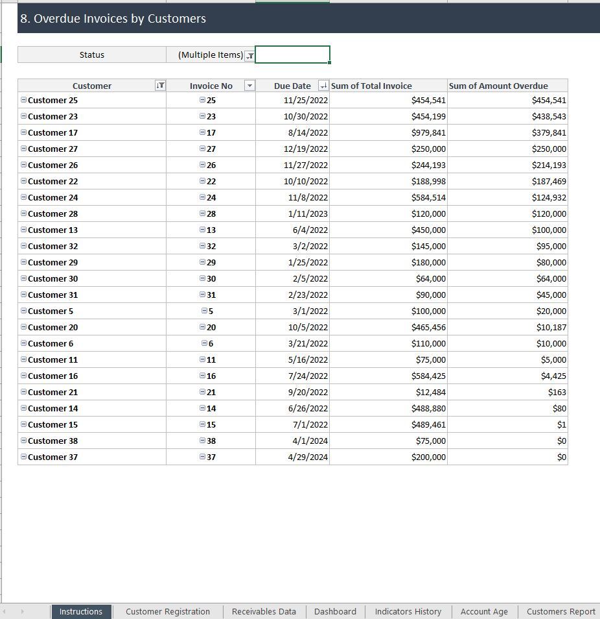Collapse the Customer 5 row group
Screen dimensions: 600x619
pyautogui.click(x=24, y=311)
